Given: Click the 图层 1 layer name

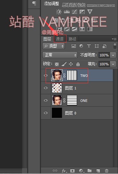Looking at the screenshot, I should coord(71,88).
